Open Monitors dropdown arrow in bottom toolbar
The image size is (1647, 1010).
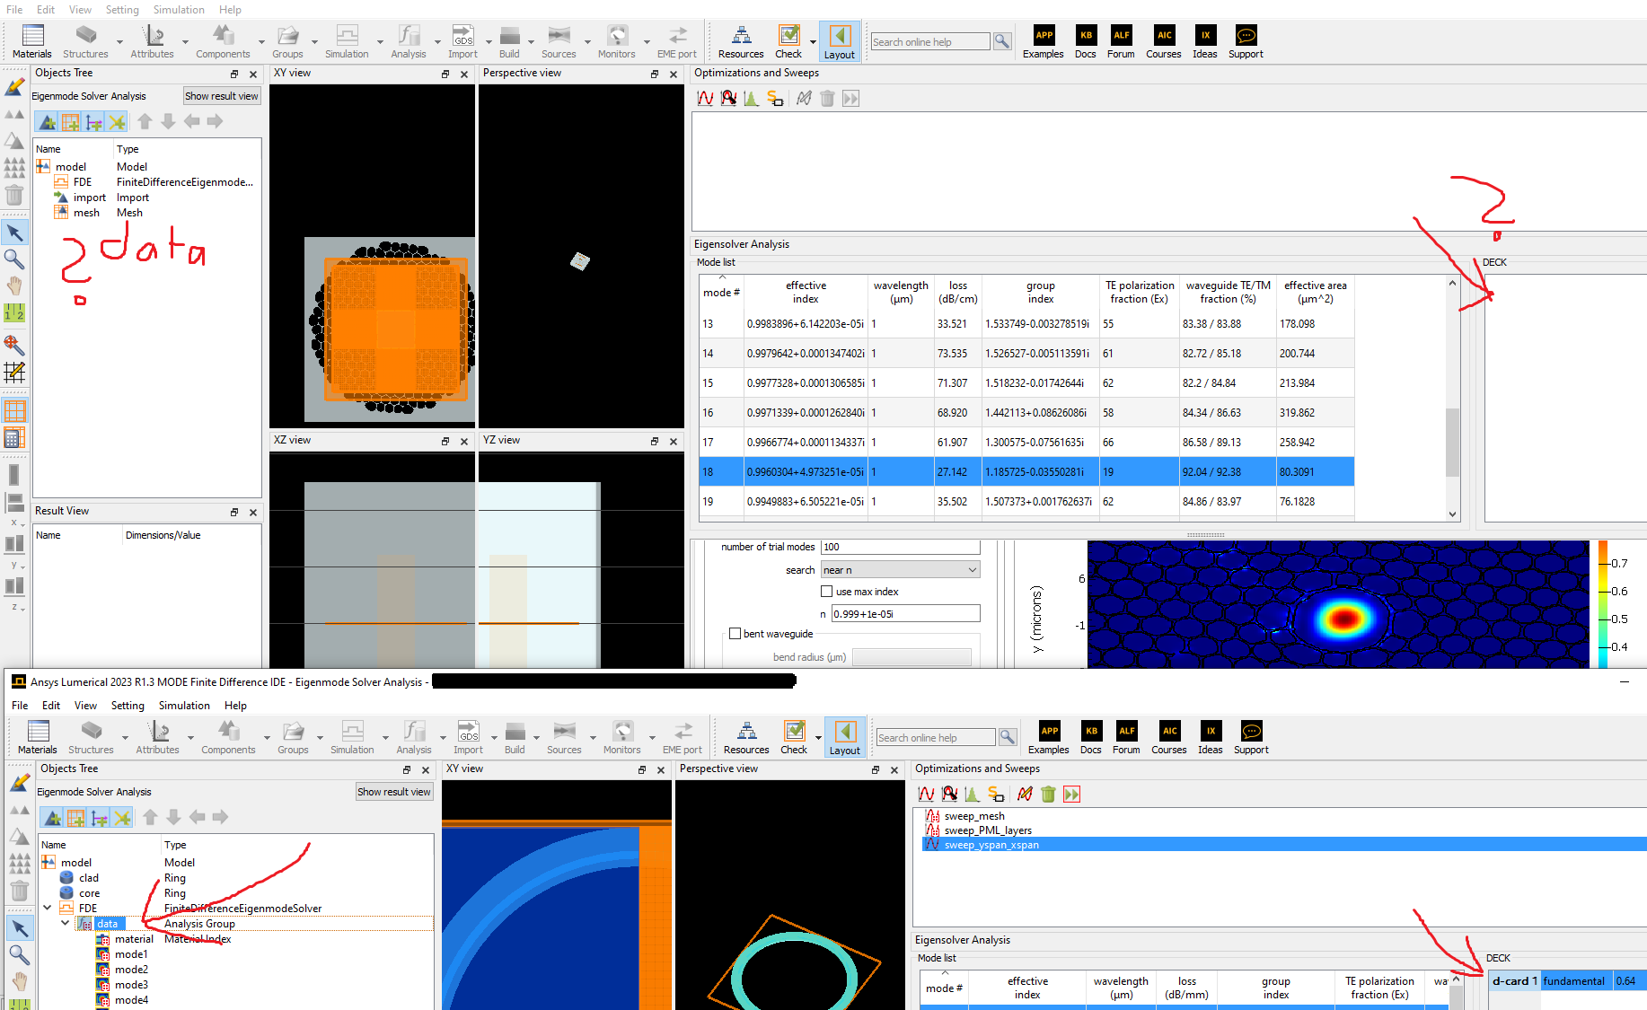(x=652, y=737)
